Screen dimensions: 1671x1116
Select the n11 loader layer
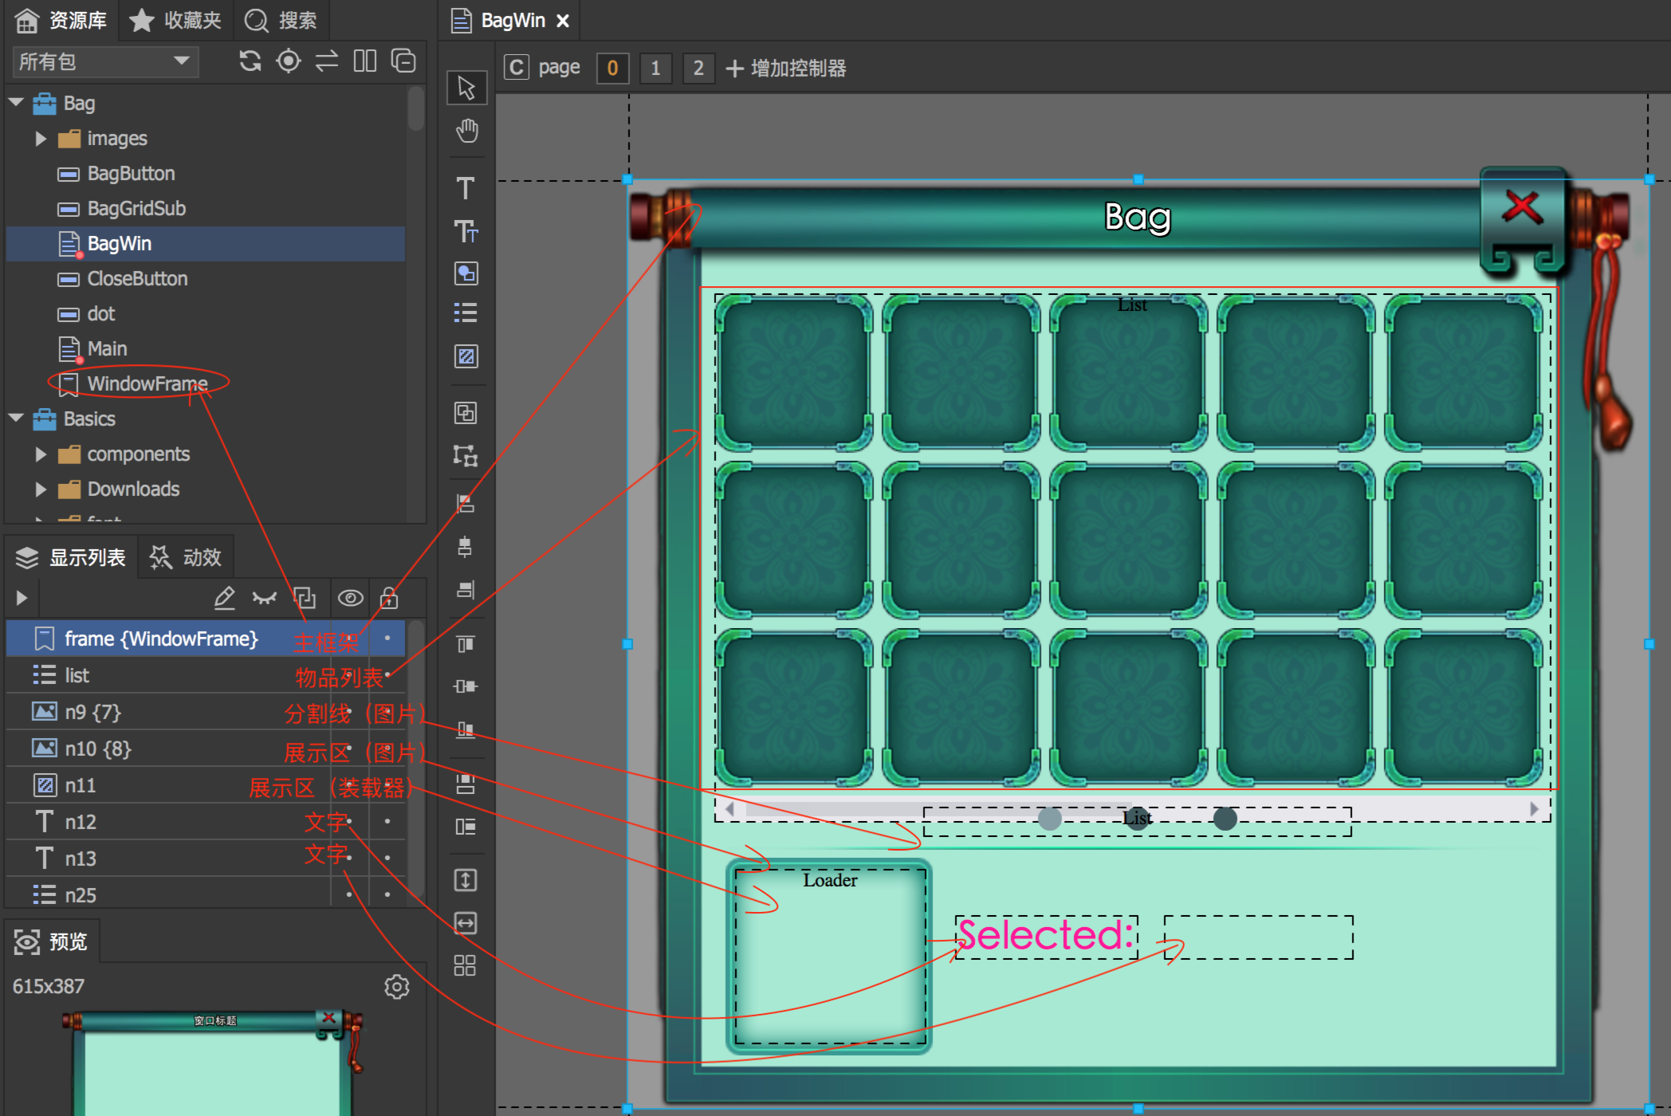coord(80,785)
